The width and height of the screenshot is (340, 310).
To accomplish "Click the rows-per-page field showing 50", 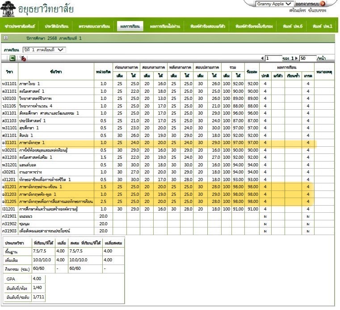I will 307,58.
